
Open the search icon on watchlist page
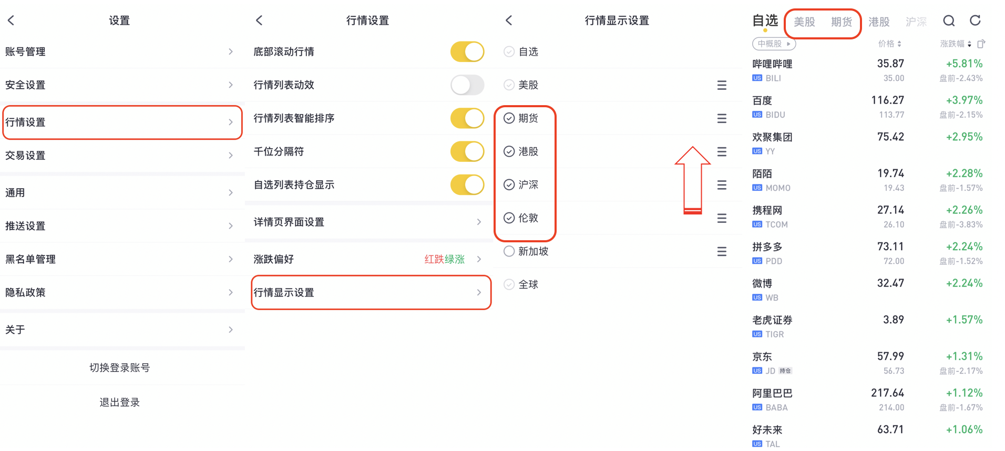[x=949, y=20]
